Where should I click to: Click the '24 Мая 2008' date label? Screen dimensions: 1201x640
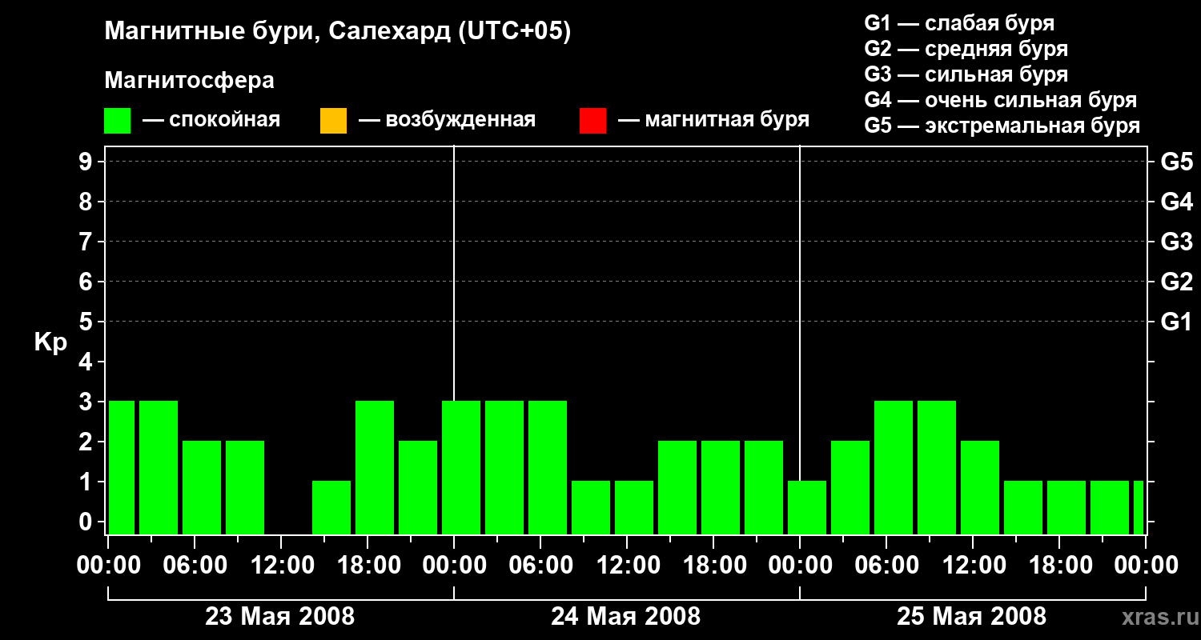coord(626,617)
